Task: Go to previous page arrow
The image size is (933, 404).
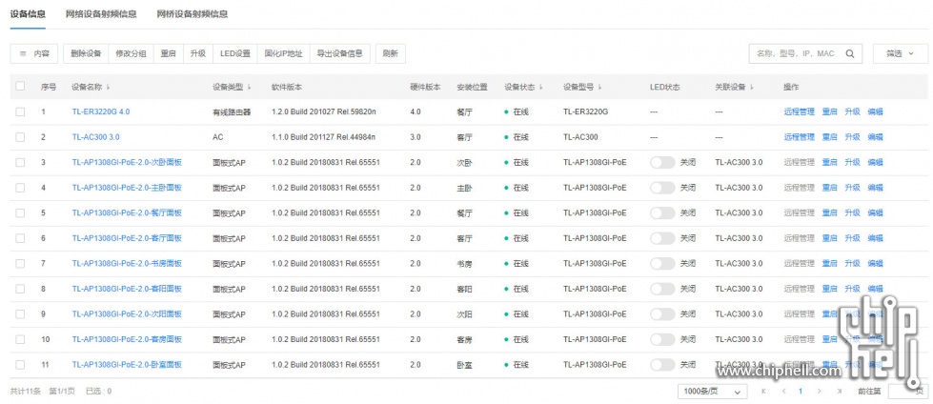Action: 783,391
